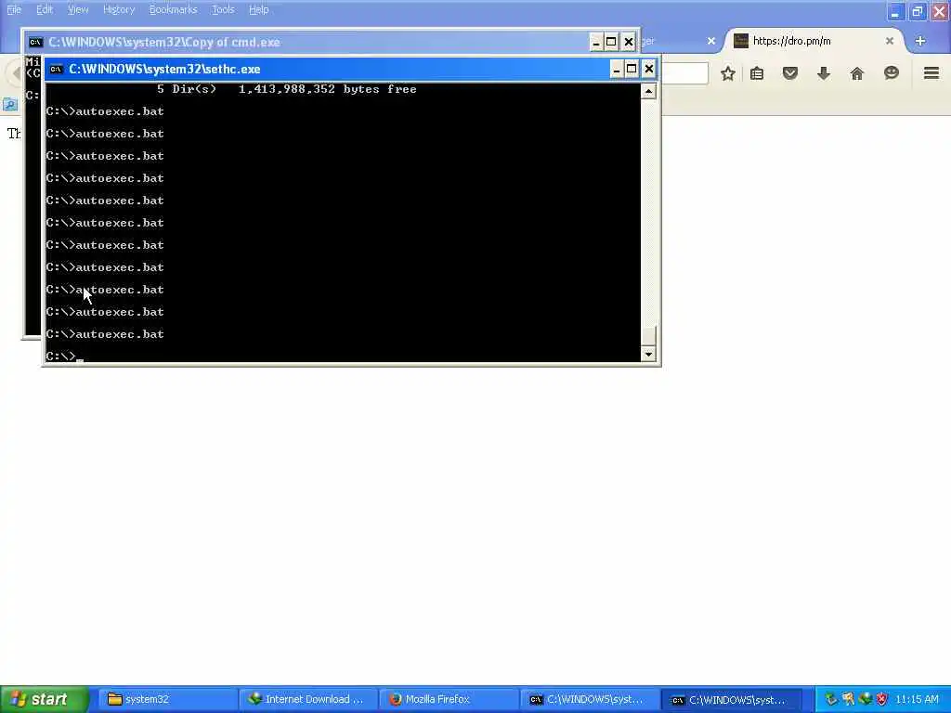The image size is (951, 713).
Task: Open the Help menu in Firefox
Action: (x=258, y=9)
